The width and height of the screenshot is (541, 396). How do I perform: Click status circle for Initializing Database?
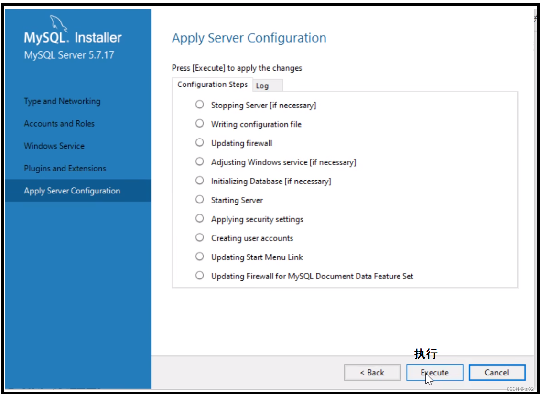[199, 181]
